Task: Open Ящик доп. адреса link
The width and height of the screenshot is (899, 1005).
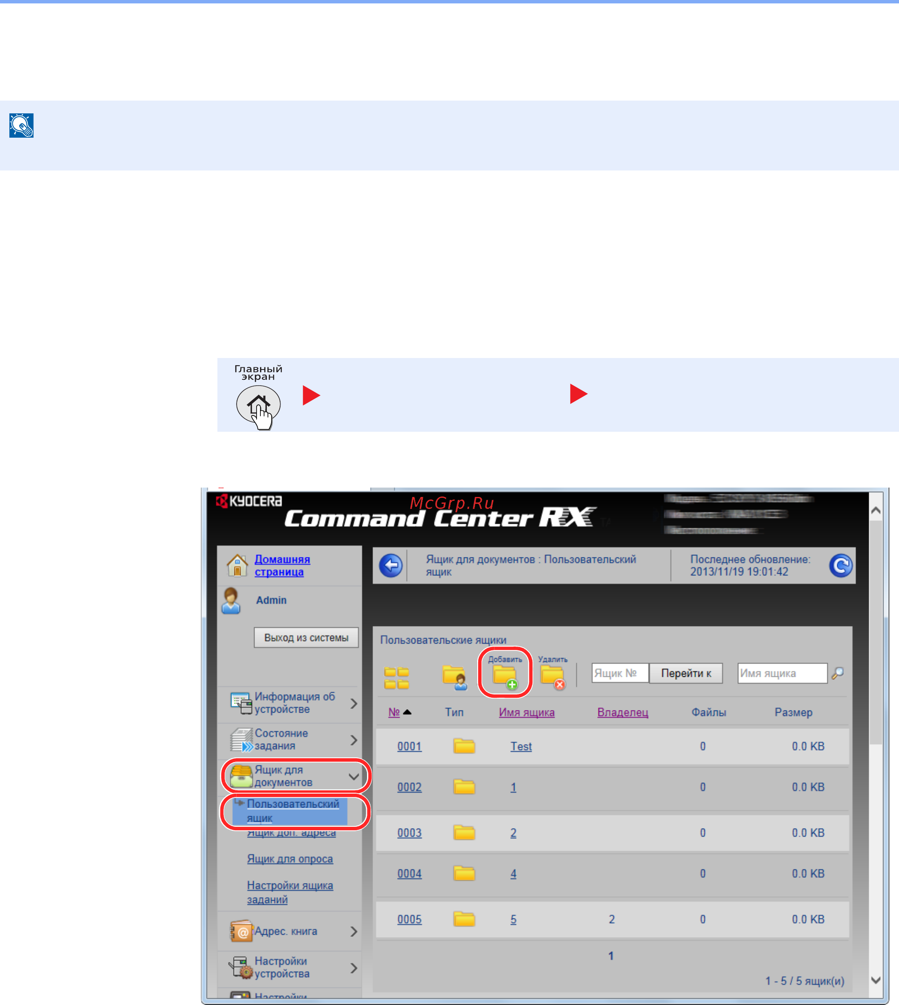Action: 292,834
